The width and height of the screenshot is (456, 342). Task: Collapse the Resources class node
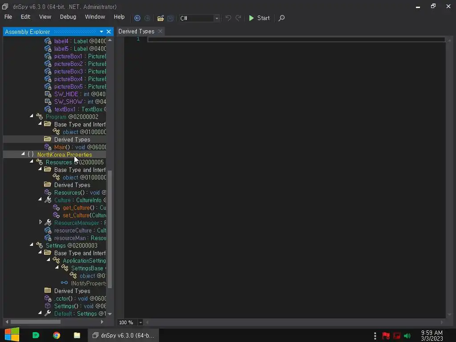(32, 161)
